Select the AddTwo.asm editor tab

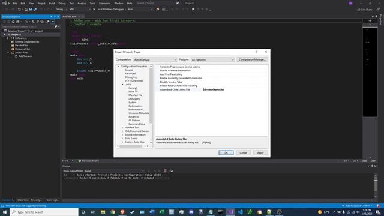[70, 17]
